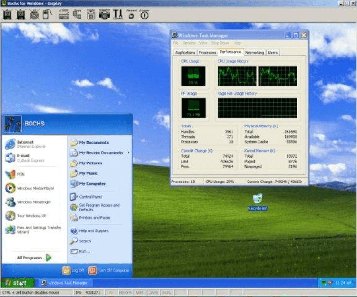Click the Turn Off Computer button
357x297 pixels.
click(x=109, y=270)
